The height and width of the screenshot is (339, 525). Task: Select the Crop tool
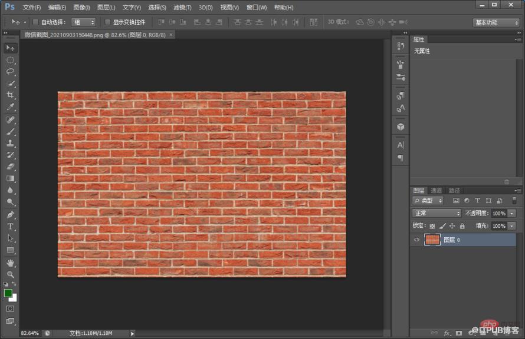pyautogui.click(x=11, y=95)
